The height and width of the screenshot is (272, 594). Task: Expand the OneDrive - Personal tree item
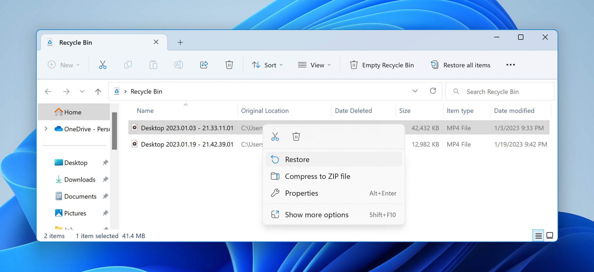pos(46,129)
